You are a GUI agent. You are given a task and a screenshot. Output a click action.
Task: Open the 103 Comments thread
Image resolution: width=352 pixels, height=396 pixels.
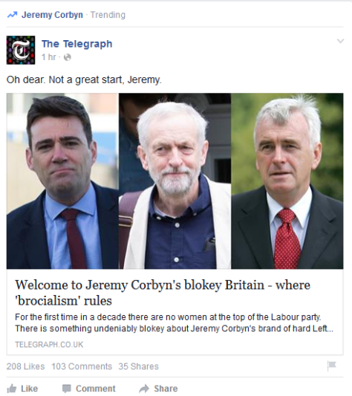tap(82, 366)
